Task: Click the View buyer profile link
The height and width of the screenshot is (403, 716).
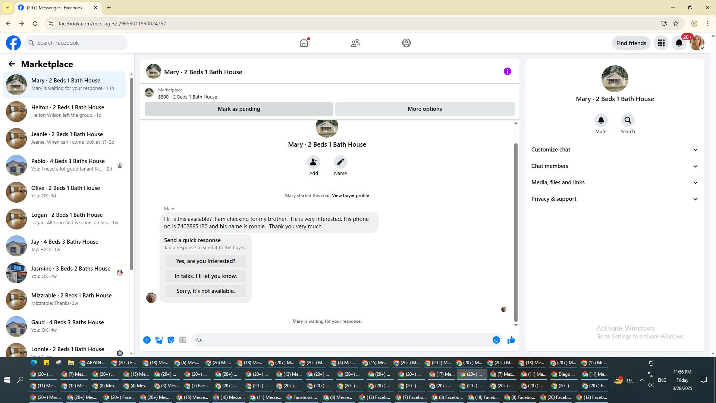Action: [350, 196]
